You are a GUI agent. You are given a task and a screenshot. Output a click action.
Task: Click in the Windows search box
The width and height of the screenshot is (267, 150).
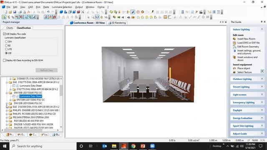click(x=43, y=146)
